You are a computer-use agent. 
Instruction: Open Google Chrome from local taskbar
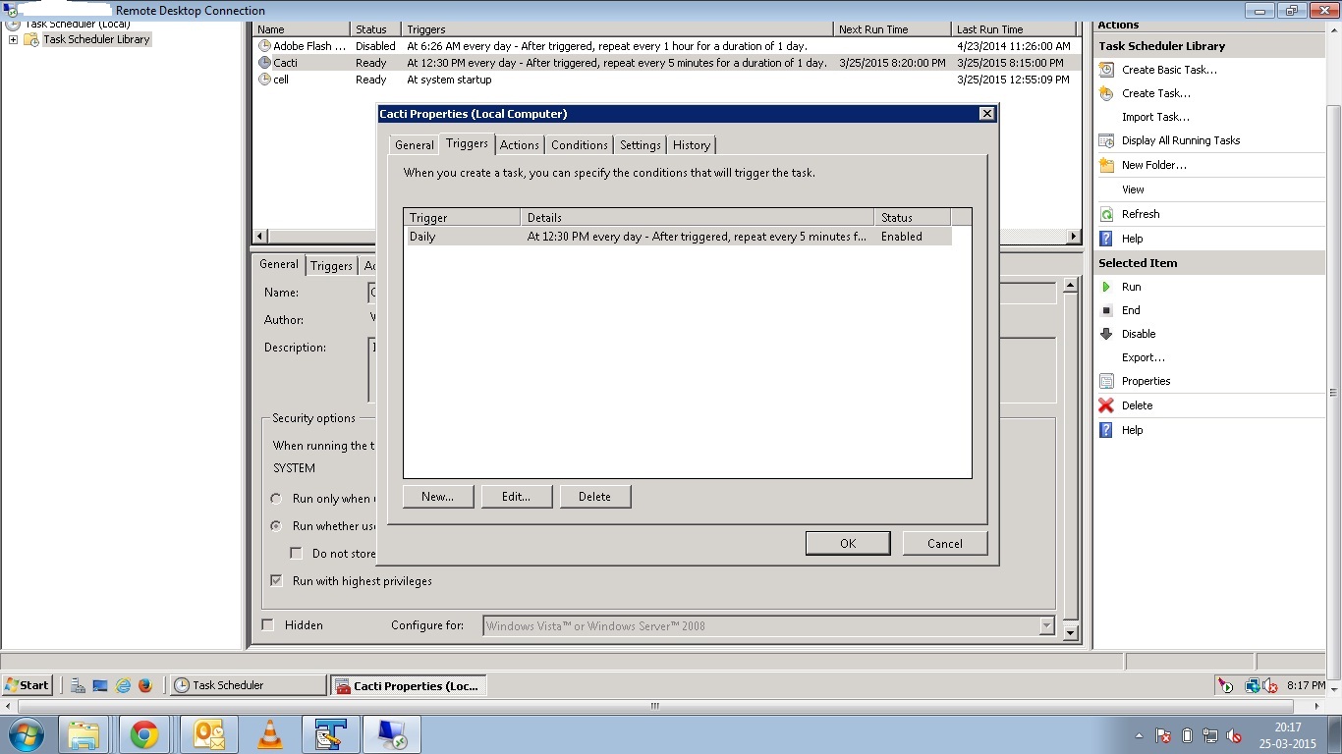pos(144,734)
